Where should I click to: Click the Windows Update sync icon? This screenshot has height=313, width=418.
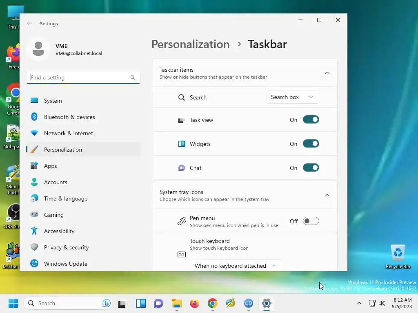point(34,263)
